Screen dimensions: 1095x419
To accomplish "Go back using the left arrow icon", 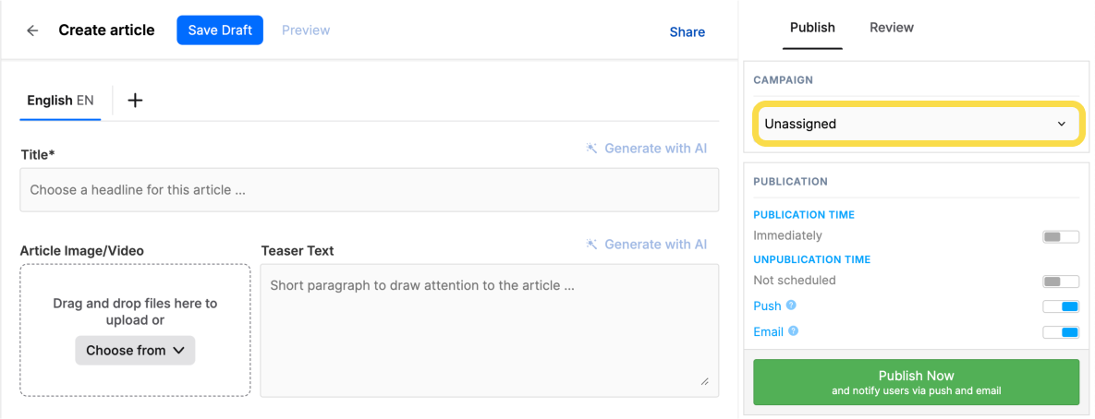I will point(32,30).
